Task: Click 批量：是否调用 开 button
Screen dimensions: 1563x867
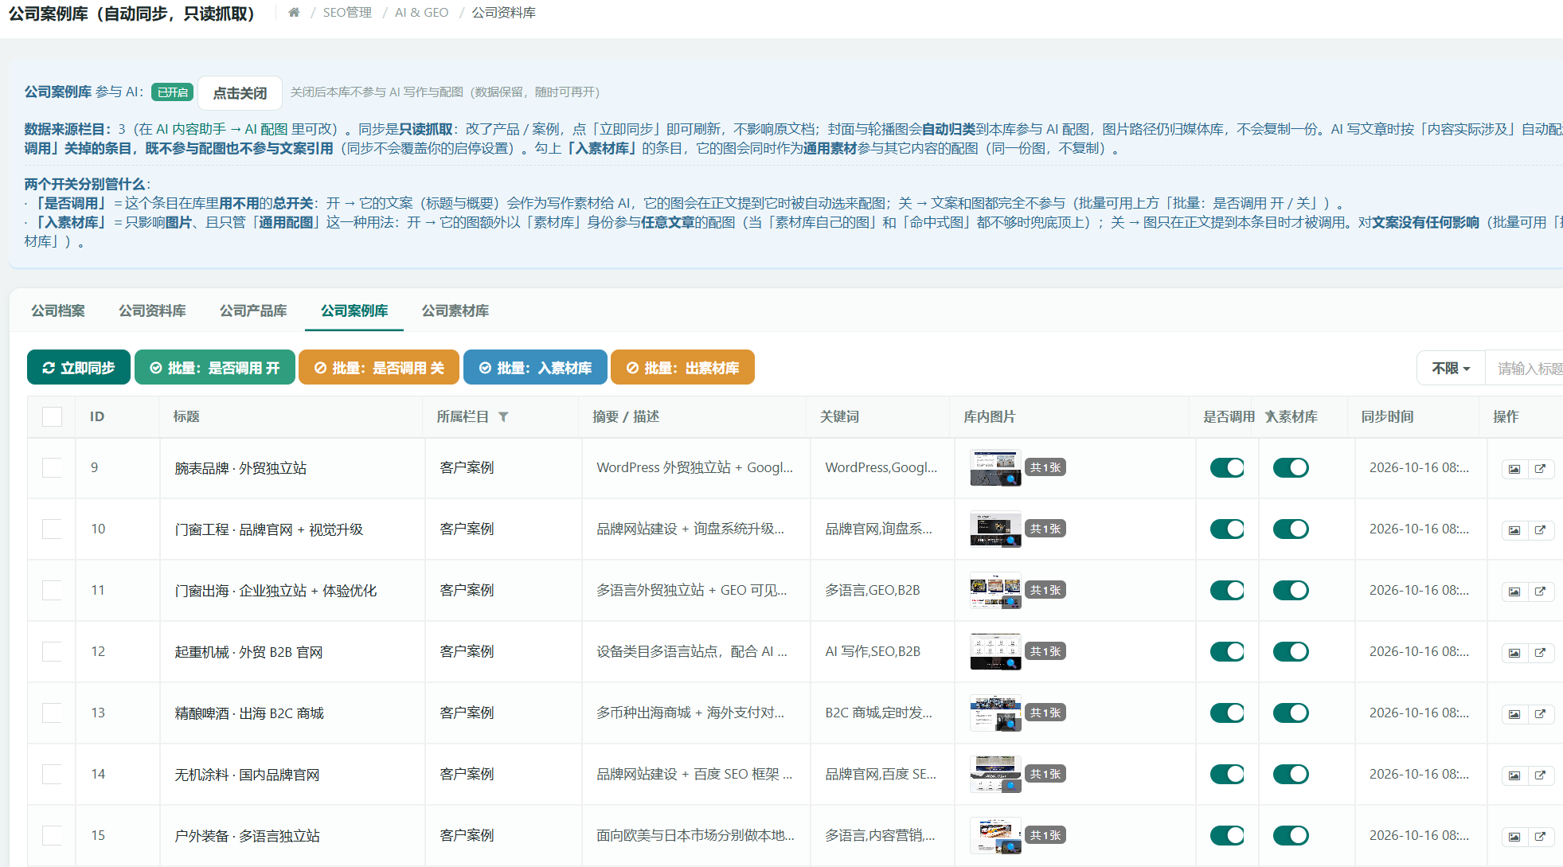Action: click(215, 368)
